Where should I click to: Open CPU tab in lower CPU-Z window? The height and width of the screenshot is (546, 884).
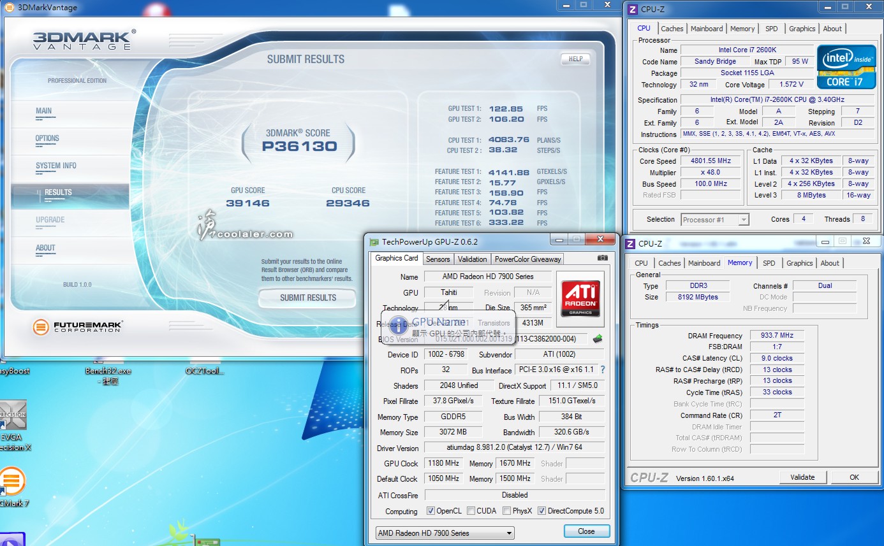pos(641,263)
